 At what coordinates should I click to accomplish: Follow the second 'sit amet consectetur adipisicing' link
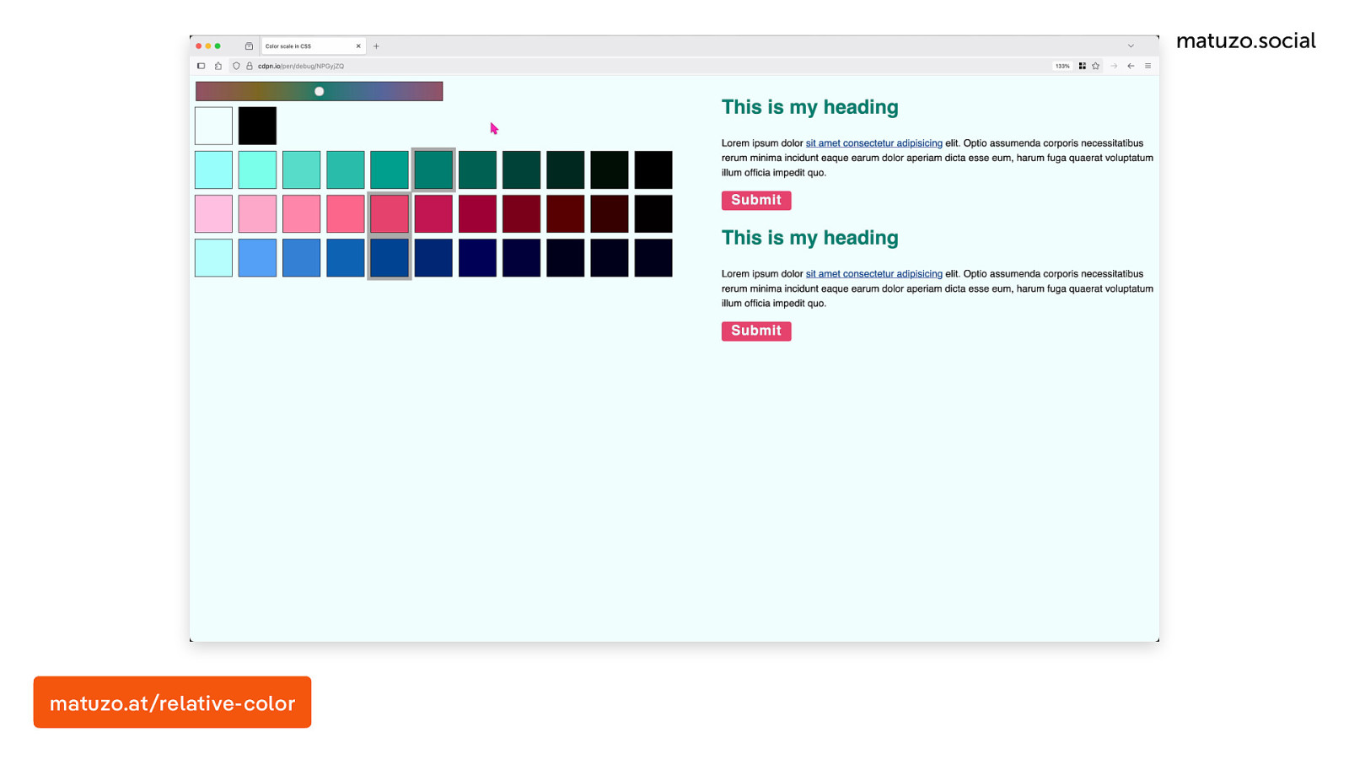(874, 274)
